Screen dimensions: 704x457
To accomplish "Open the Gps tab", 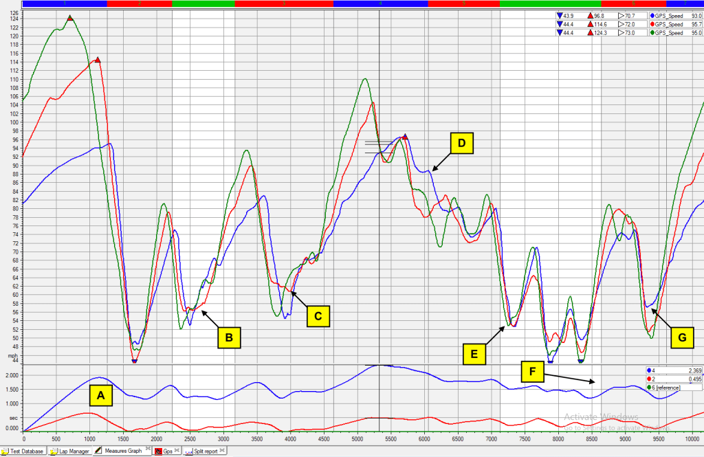I will (x=165, y=452).
